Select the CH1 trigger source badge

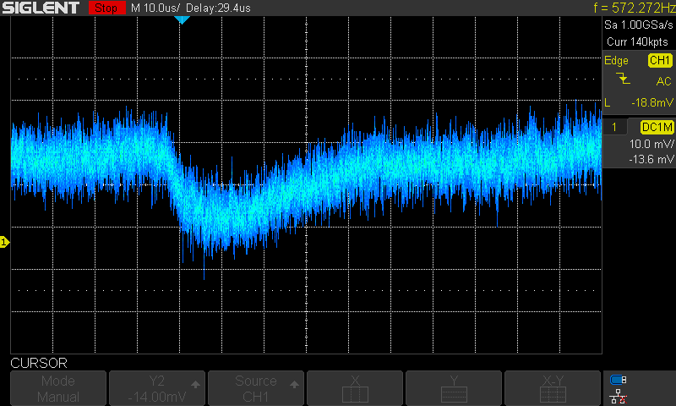click(660, 60)
